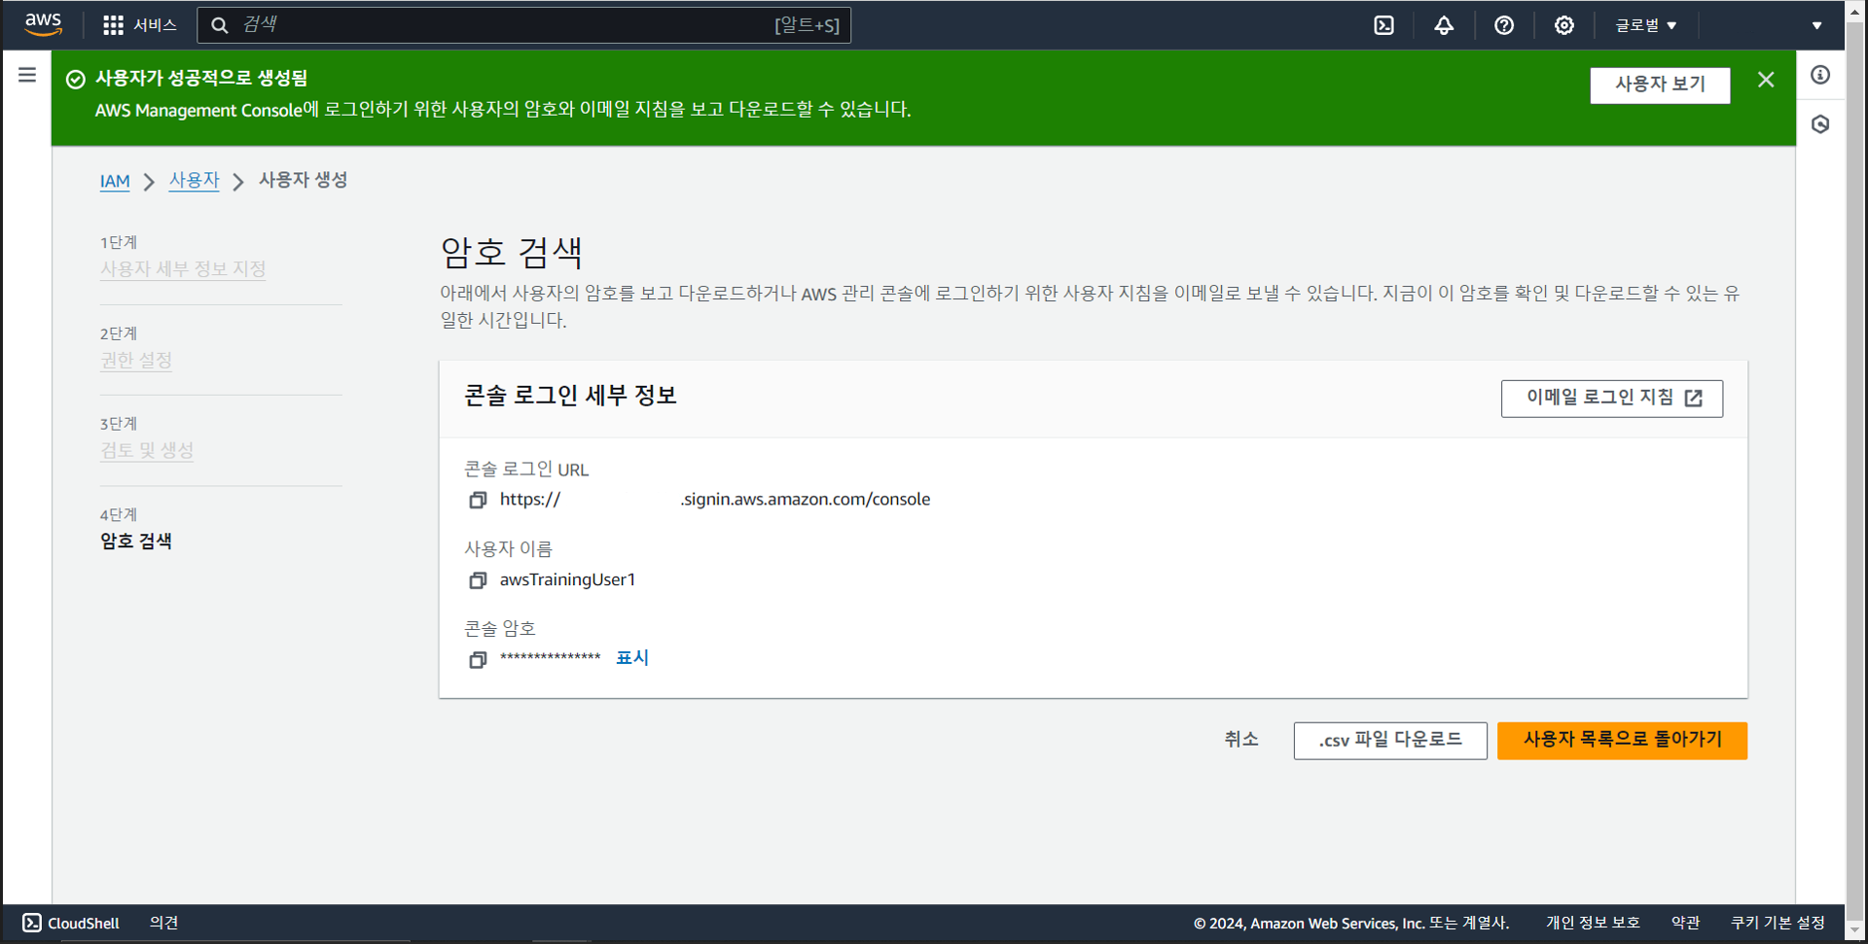Open the 서비스 services grid menu
Screen dimensions: 1868x944
[x=140, y=25]
